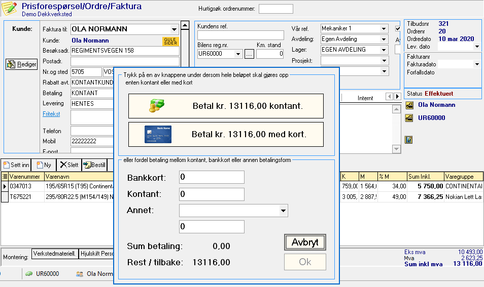Click the Sett inn toolbar button
The height and width of the screenshot is (287, 484).
16,165
